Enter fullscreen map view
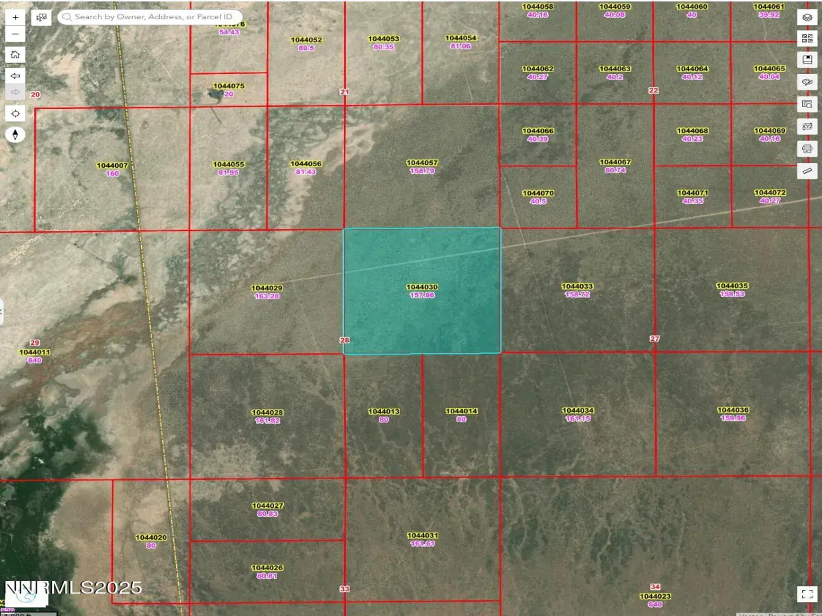 807,593
